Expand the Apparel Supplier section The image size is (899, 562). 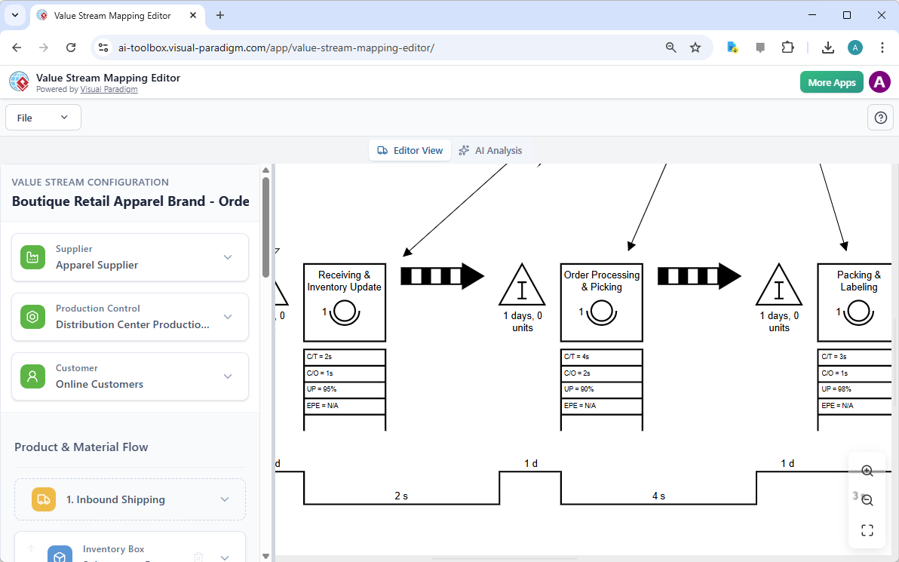pos(228,256)
